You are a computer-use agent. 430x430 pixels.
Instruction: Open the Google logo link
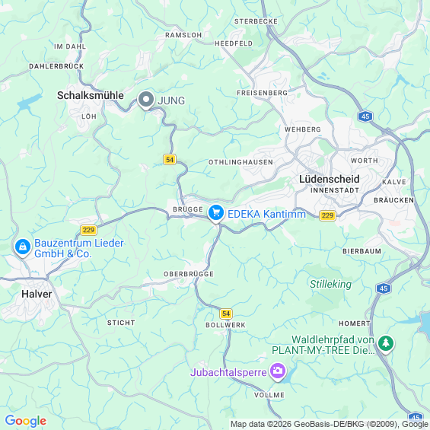click(x=26, y=420)
